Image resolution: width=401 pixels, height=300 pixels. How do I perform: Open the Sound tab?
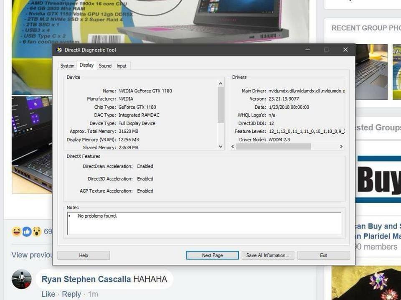click(x=105, y=66)
